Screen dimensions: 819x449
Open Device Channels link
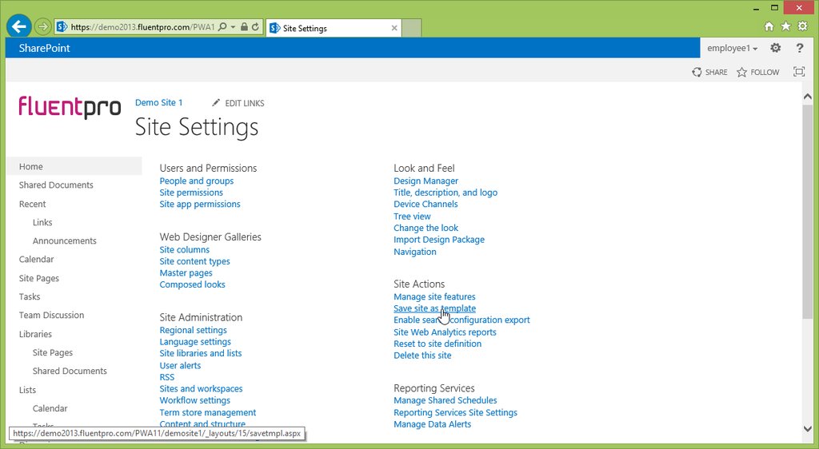[425, 204]
